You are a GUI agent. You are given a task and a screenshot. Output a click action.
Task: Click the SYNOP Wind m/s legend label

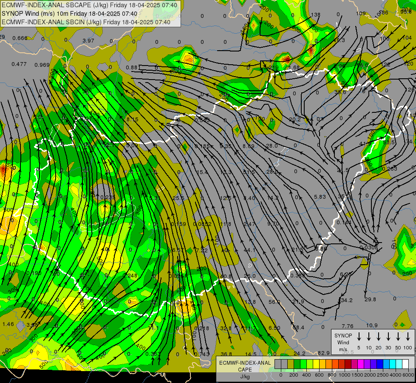point(343,343)
